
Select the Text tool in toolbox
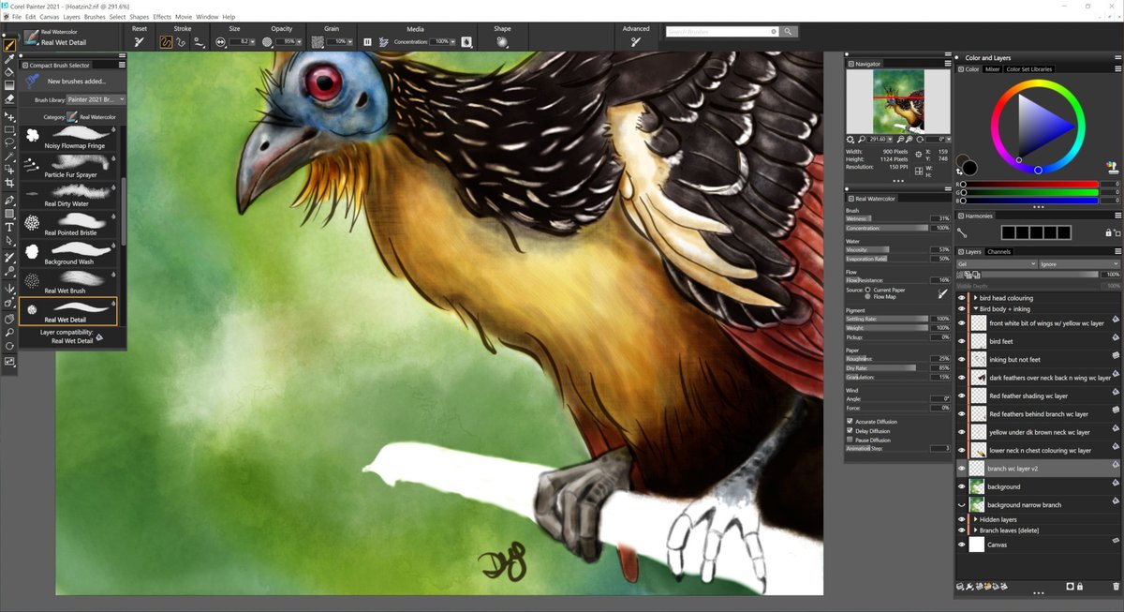(9, 227)
